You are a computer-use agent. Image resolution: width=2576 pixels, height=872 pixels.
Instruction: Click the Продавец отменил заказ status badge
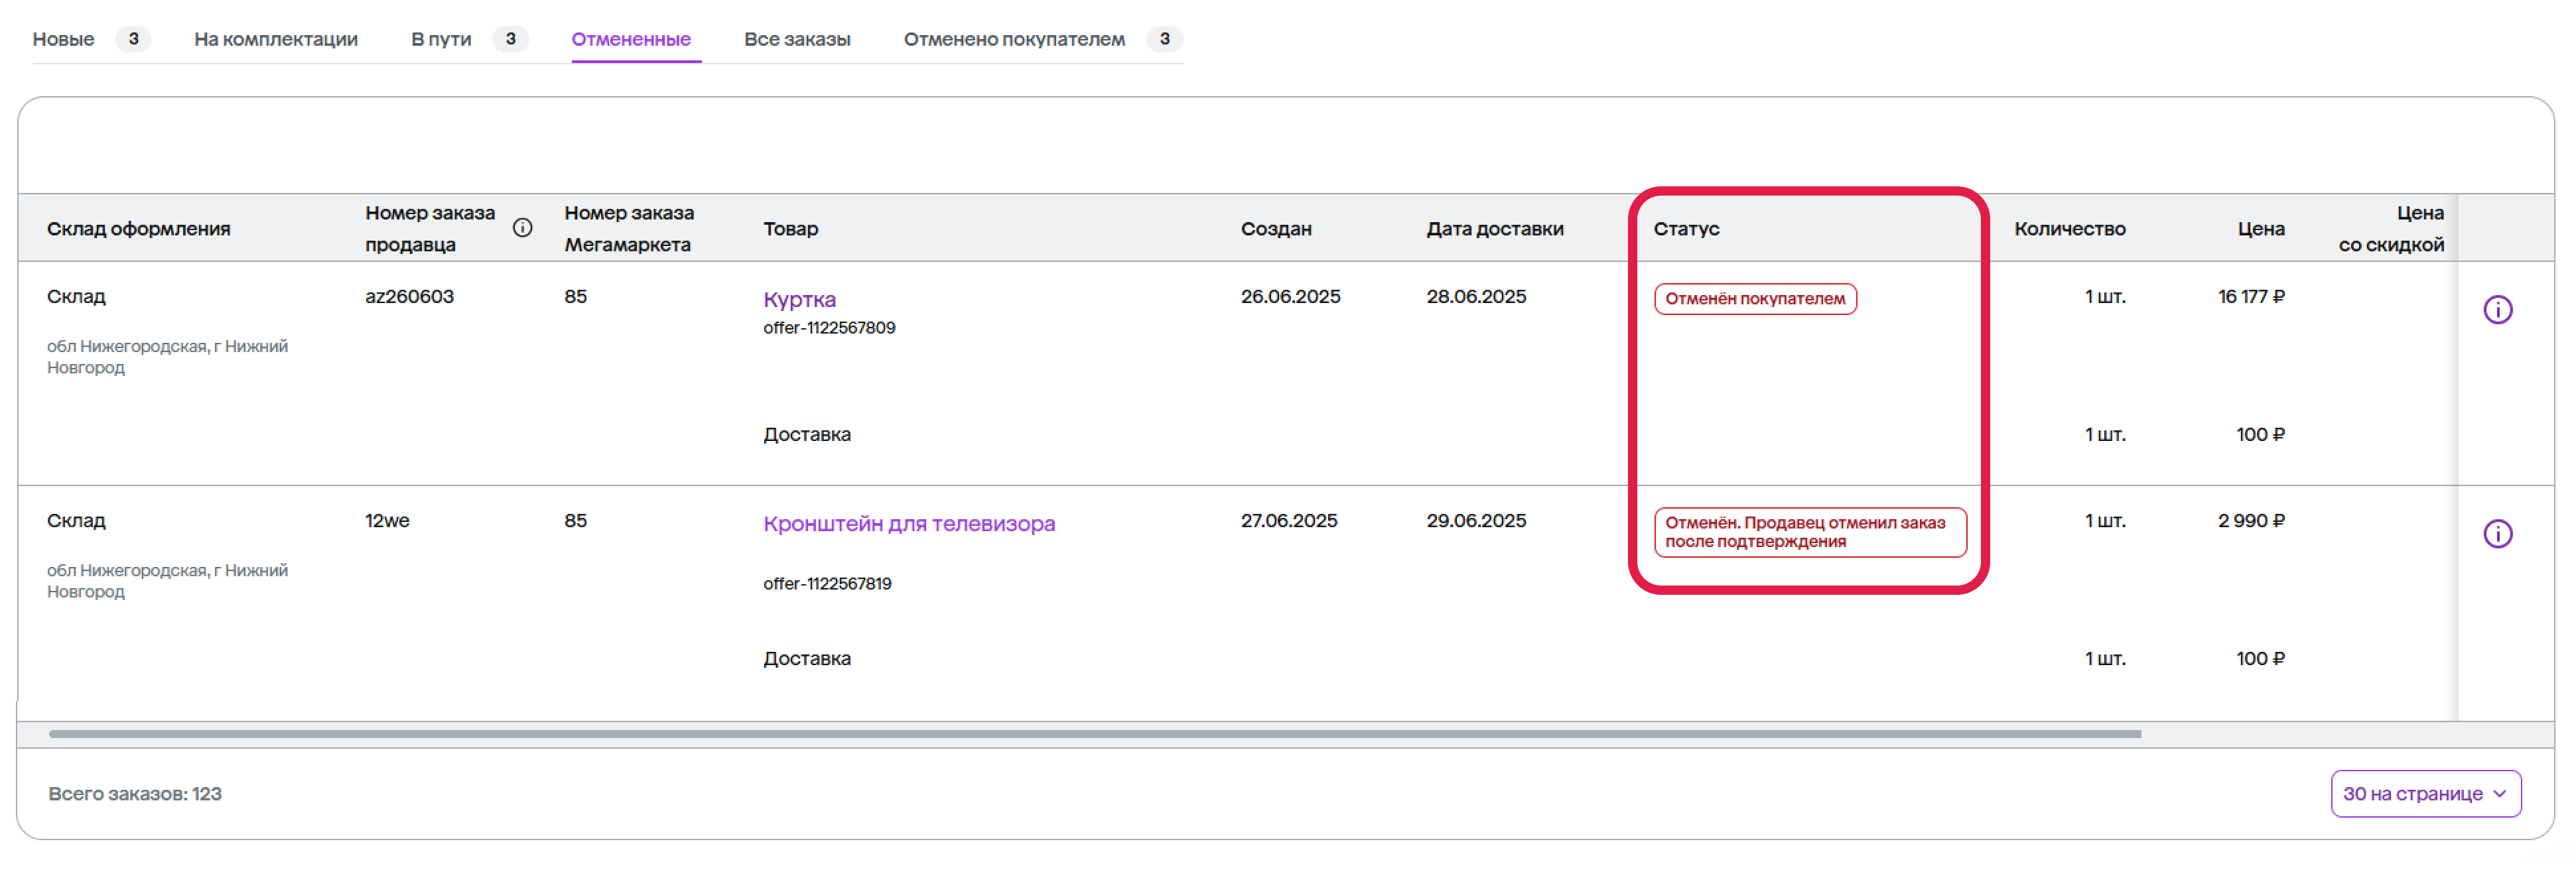click(1810, 532)
